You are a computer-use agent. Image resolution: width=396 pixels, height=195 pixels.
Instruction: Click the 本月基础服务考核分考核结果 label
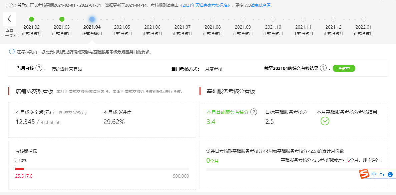pyautogui.click(x=347, y=112)
